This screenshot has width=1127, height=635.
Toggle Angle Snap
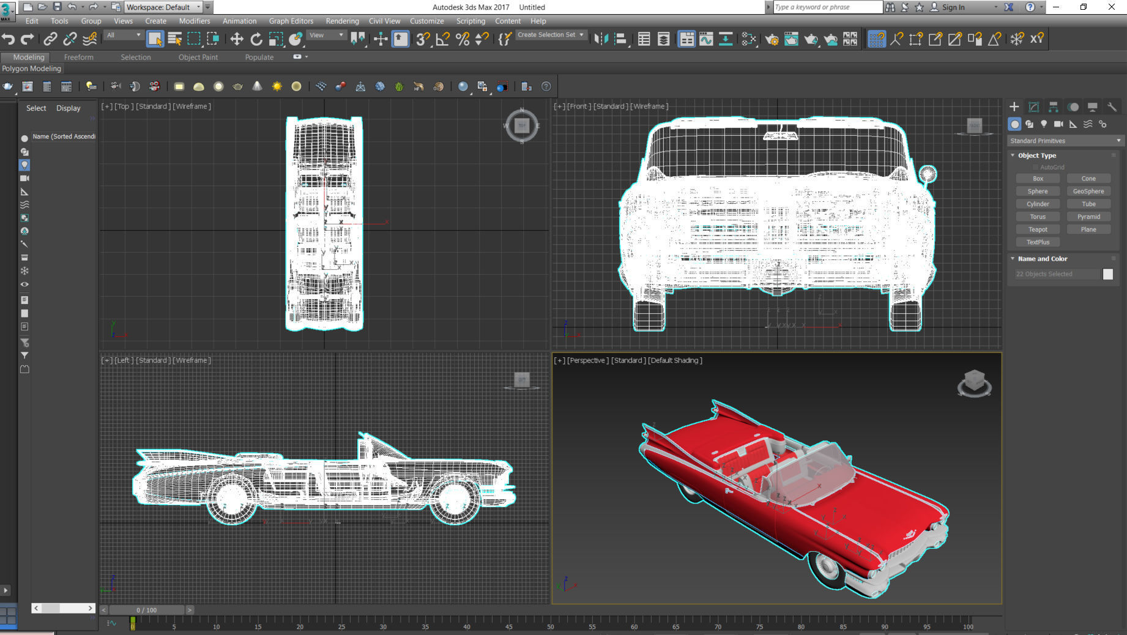[442, 39]
